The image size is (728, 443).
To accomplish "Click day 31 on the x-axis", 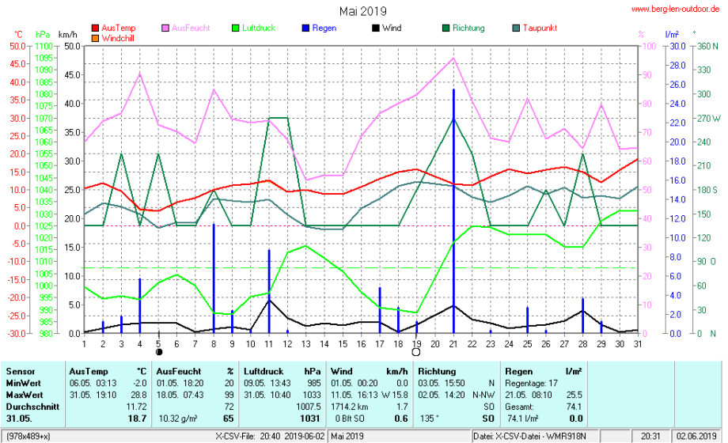I will point(638,343).
